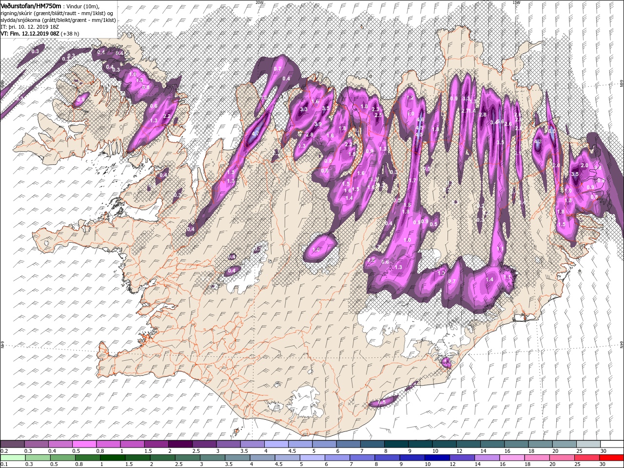Select upper scale swatch between 0.2 and 0.3

[x=13, y=444]
